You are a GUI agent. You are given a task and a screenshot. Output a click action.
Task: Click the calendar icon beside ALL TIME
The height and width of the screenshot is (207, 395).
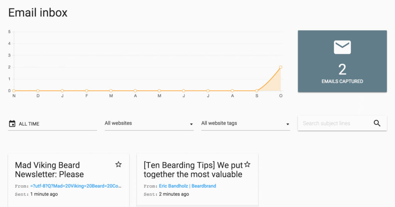[x=12, y=124]
